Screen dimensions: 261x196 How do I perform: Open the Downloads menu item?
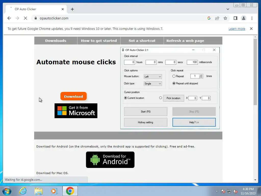(56, 41)
